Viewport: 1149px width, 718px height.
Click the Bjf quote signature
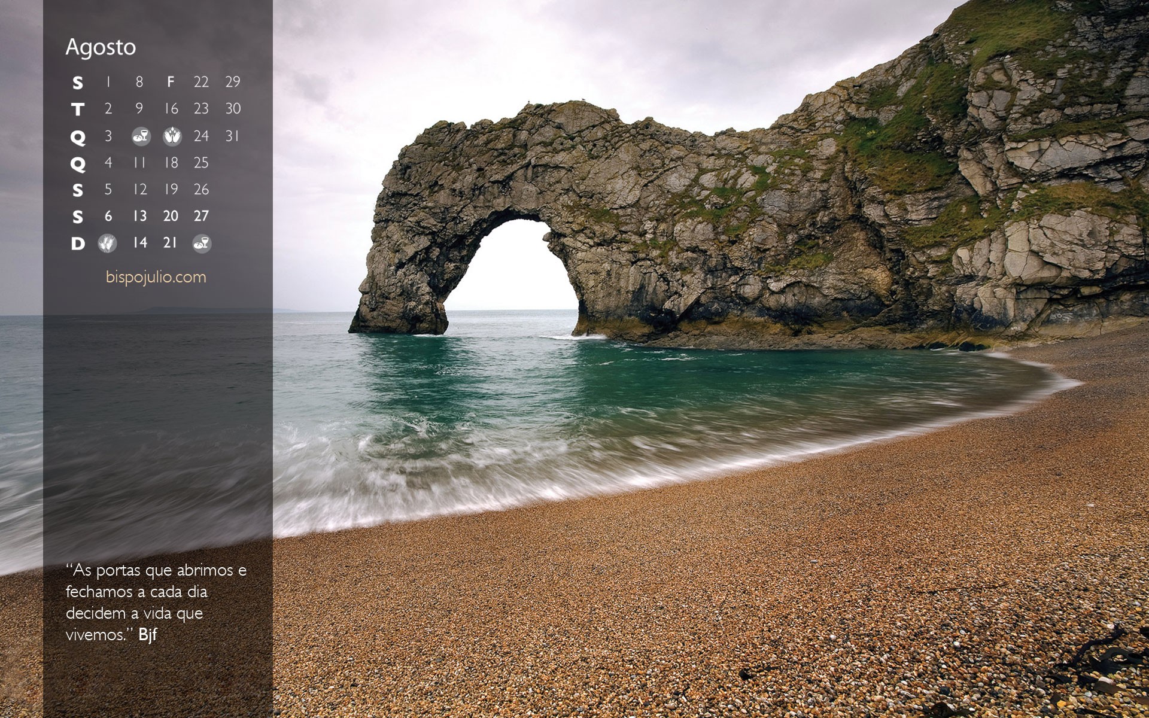point(148,635)
